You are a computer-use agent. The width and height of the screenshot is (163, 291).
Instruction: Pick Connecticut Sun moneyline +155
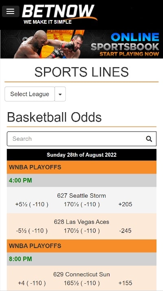click(x=125, y=283)
